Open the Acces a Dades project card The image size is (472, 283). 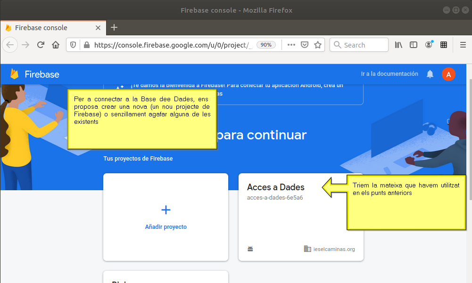pyautogui.click(x=301, y=217)
